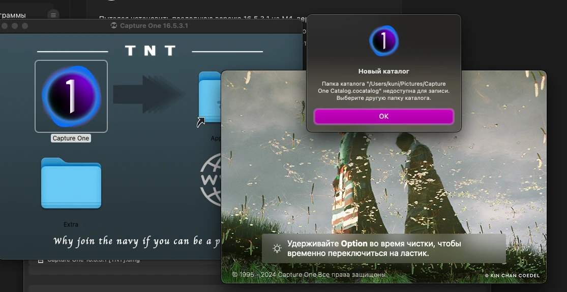Click the lightbulb tip icon on splash screen
The image size is (567, 292).
(277, 248)
